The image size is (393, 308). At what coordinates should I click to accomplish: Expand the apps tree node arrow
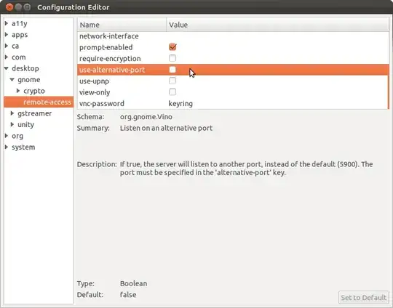click(7, 35)
